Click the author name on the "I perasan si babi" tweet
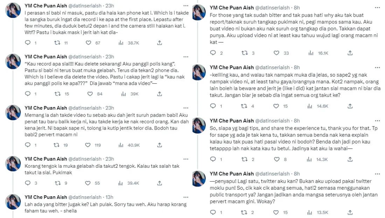Screen dimensions: 385x218 45,6
